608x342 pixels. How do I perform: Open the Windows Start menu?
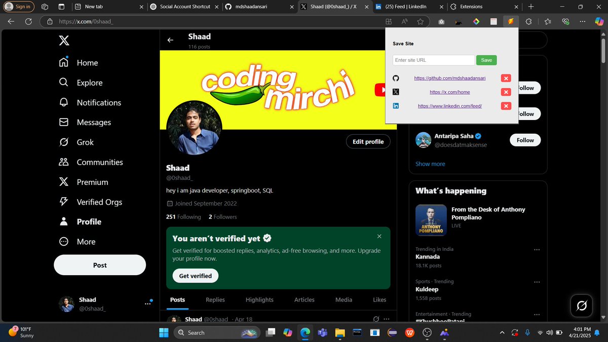[x=164, y=332]
